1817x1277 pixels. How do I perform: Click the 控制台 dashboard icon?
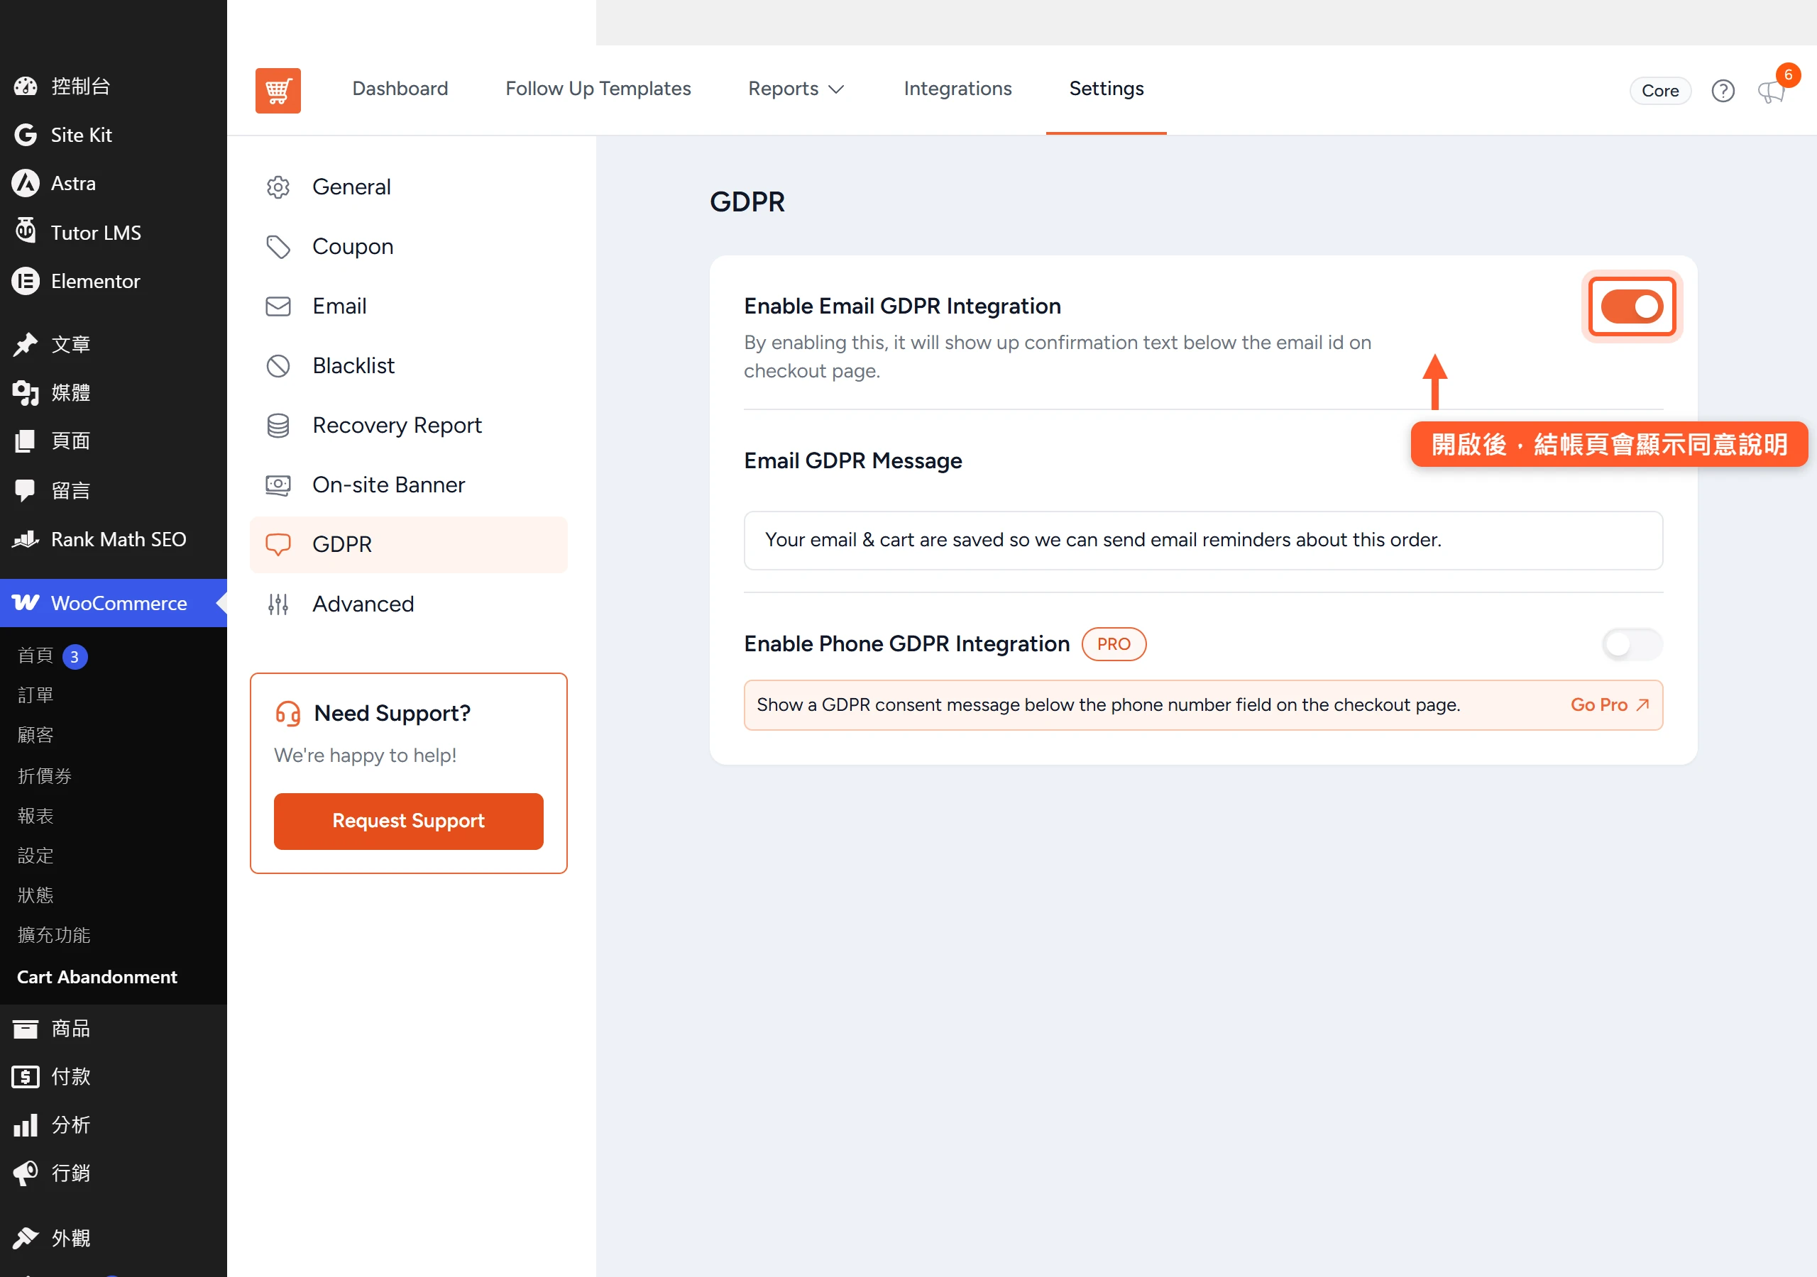[26, 87]
